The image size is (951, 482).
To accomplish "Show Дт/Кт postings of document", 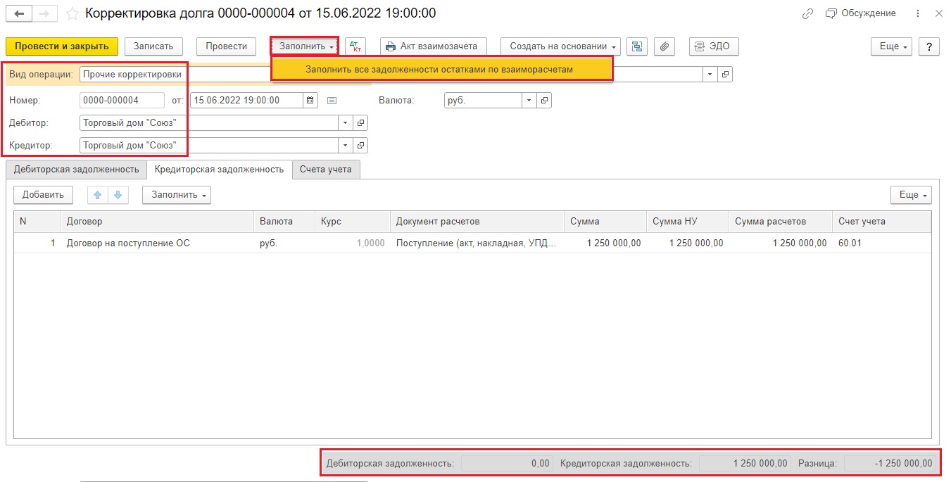I will (355, 46).
